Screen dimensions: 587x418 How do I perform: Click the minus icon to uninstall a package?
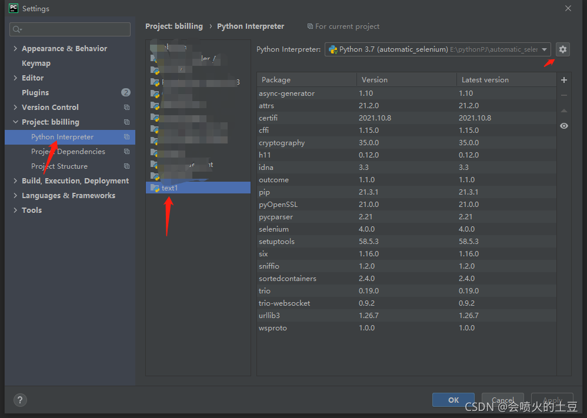click(564, 95)
